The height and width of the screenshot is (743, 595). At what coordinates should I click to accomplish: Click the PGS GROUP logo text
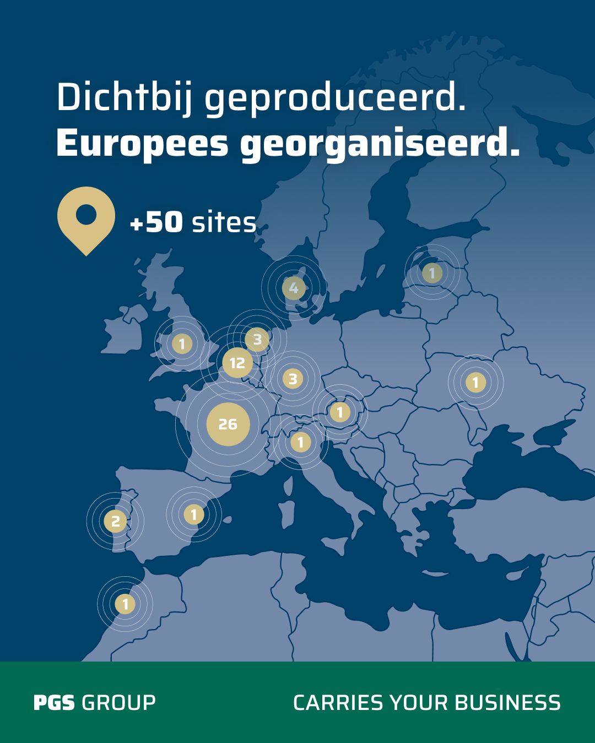point(95,703)
